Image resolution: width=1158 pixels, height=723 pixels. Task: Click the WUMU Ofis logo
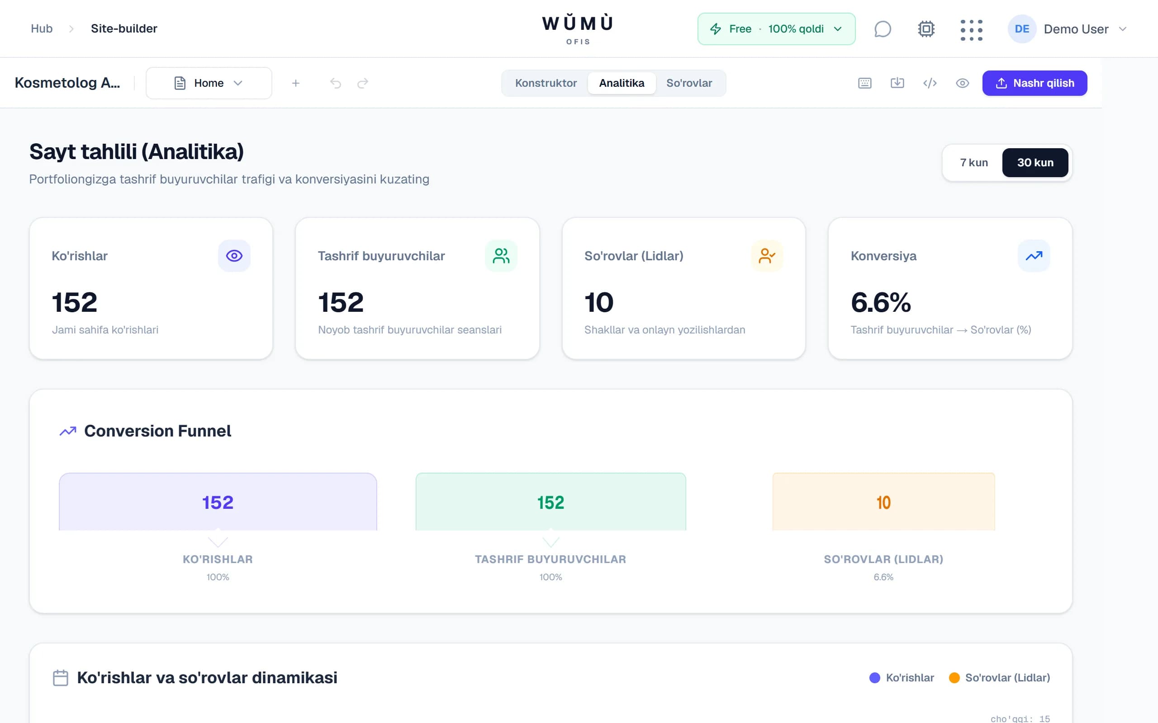click(578, 28)
